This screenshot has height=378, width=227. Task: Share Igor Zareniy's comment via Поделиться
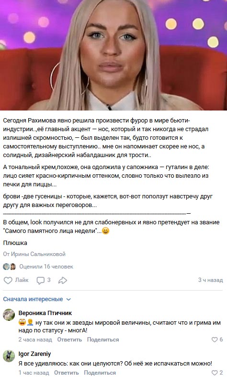pos(100,373)
